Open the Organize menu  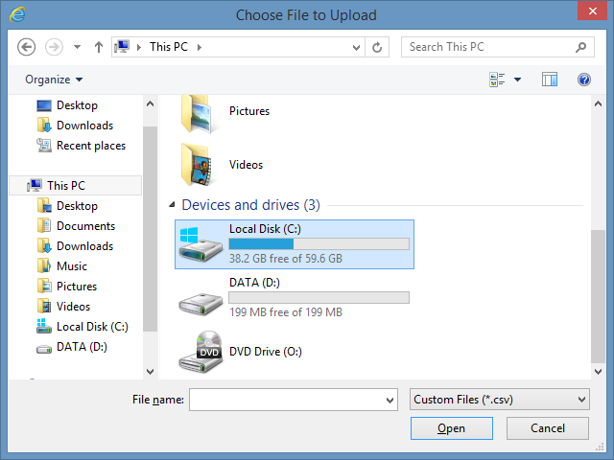tap(54, 80)
